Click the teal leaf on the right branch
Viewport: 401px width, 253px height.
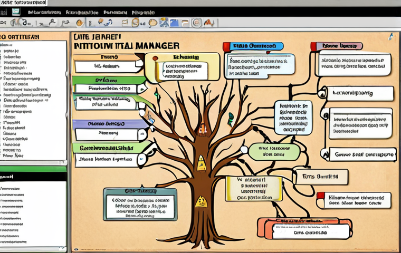click(x=231, y=119)
